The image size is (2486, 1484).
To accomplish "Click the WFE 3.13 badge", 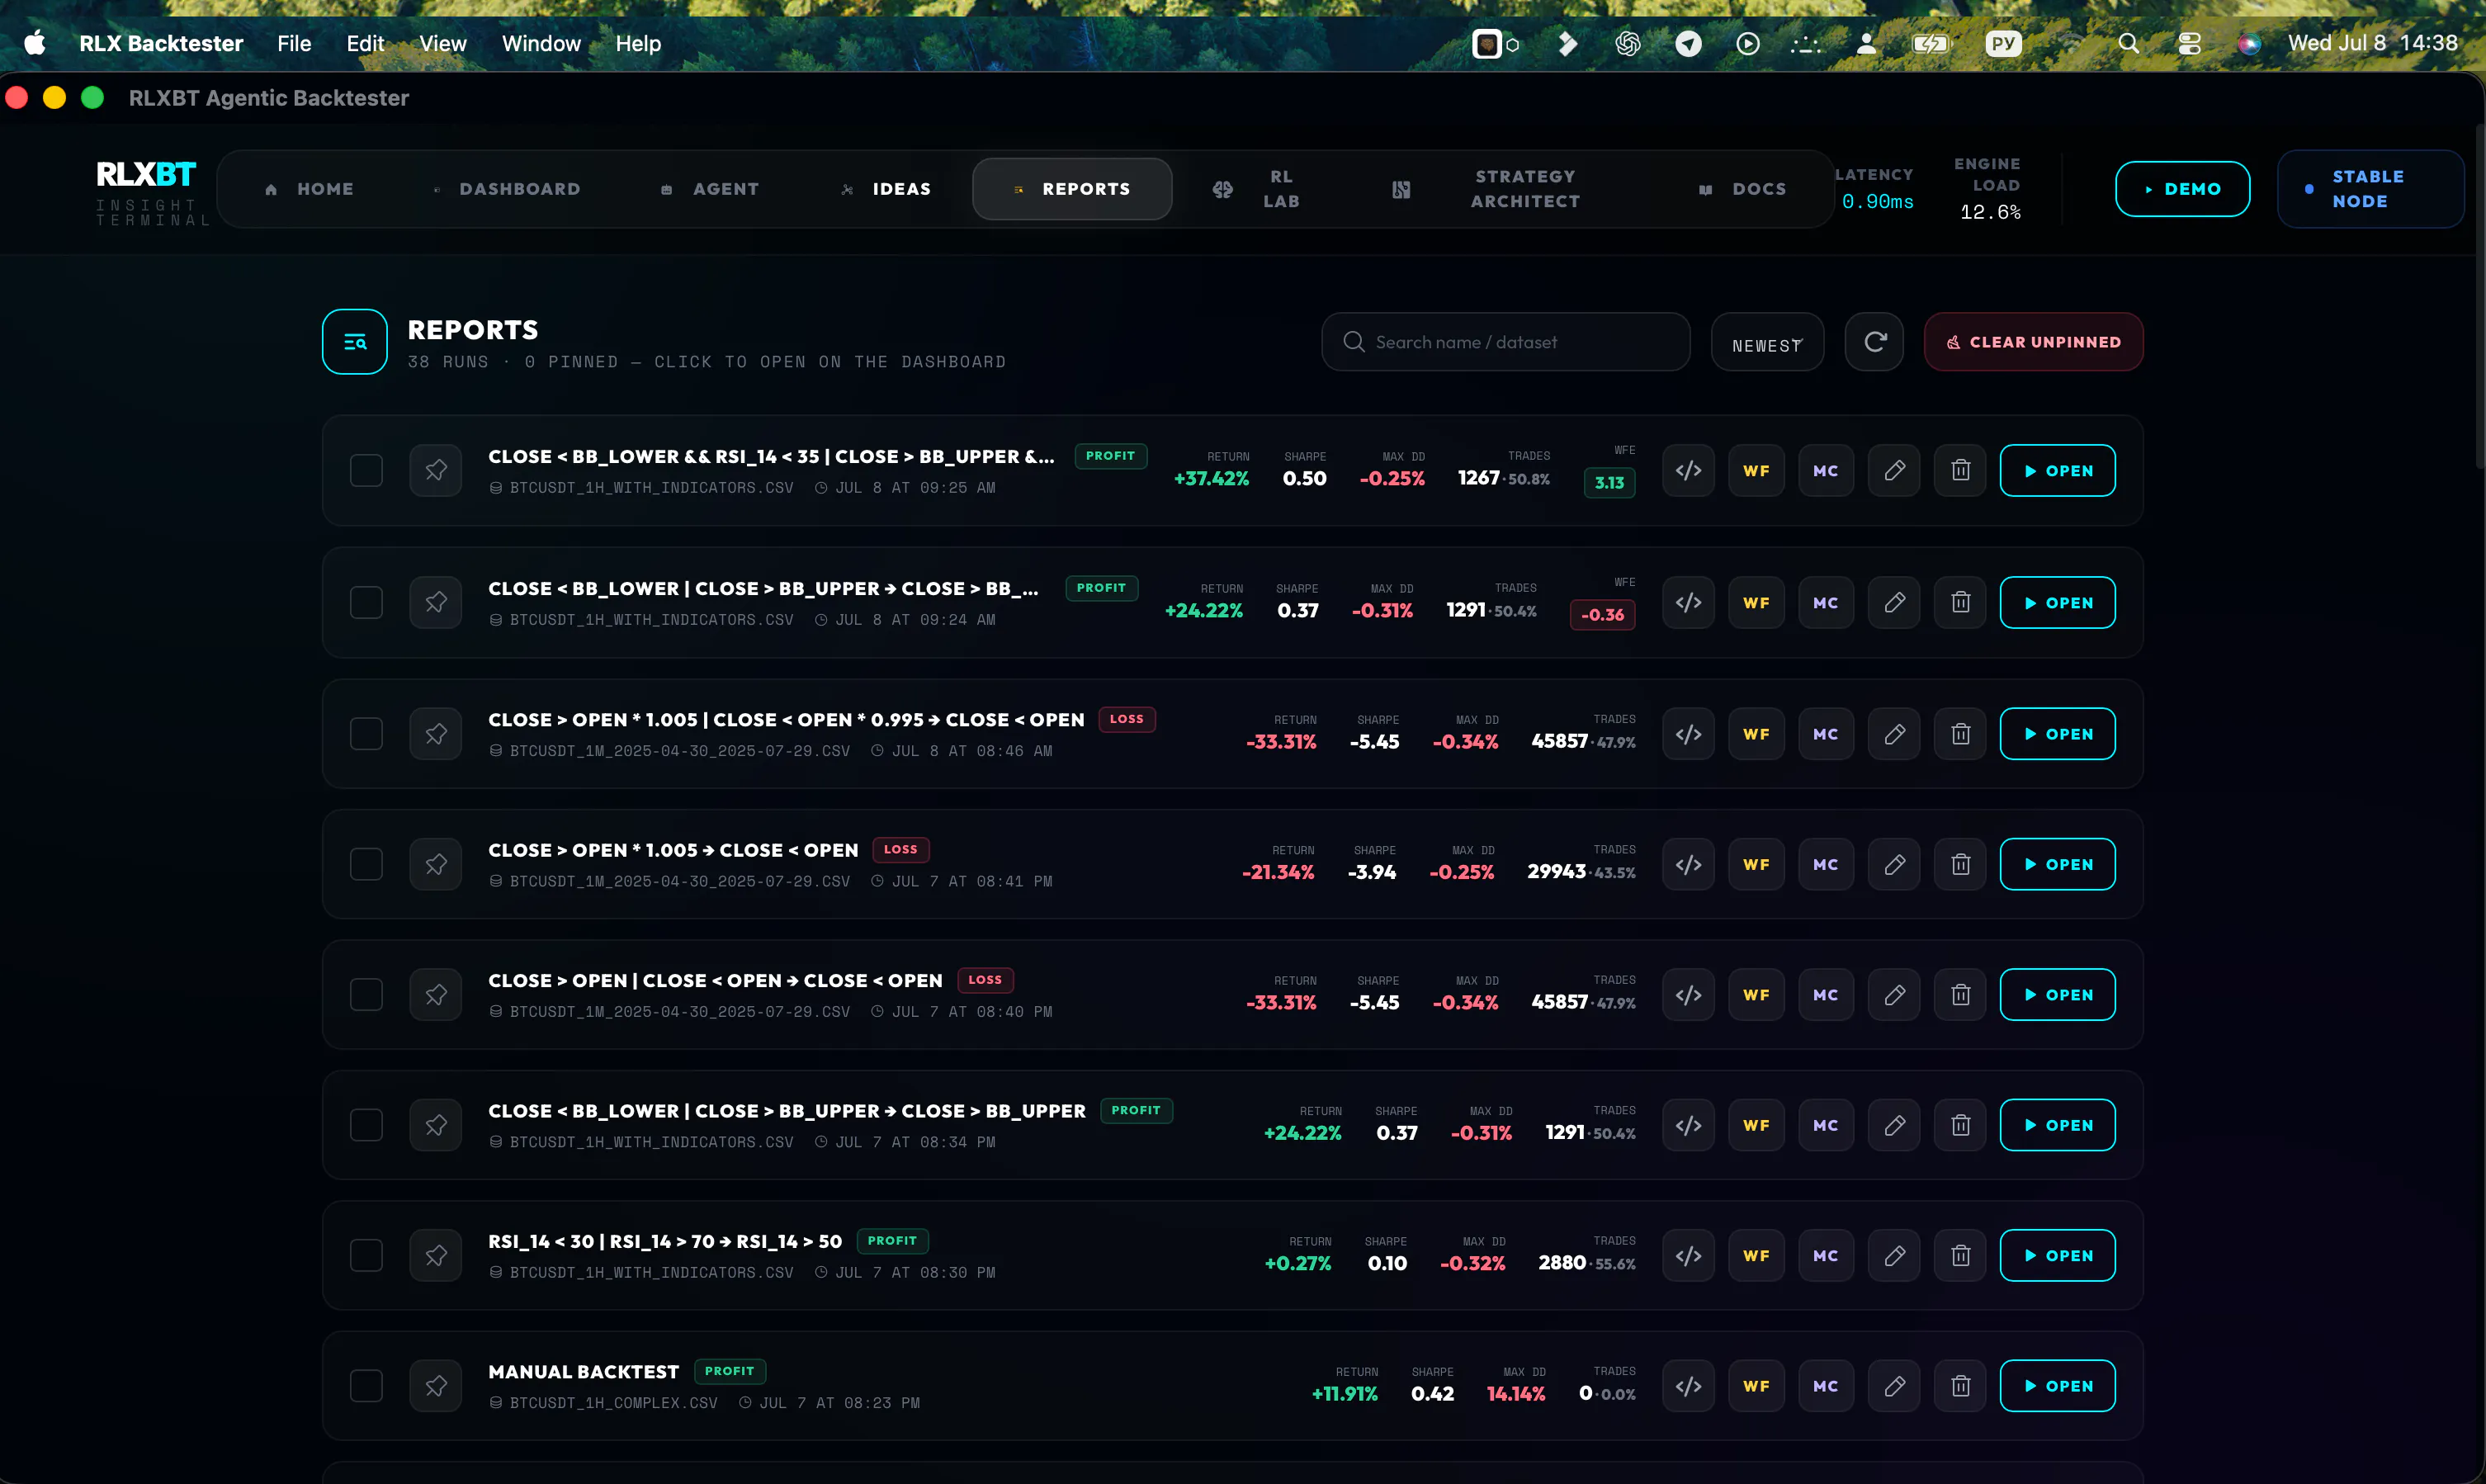I will [x=1609, y=482].
